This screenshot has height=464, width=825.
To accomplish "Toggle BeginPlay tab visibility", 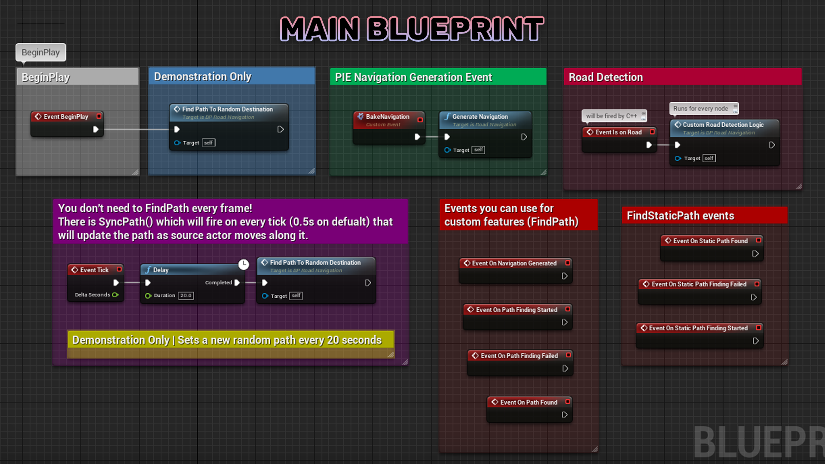I will 40,52.
